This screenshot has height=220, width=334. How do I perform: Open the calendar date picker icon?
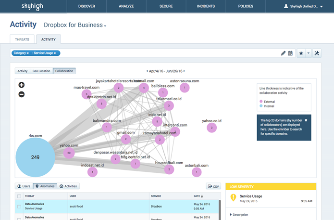pos(290,53)
